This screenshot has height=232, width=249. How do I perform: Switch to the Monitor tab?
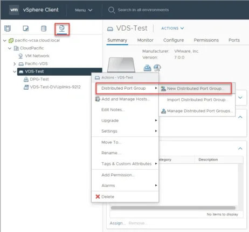pyautogui.click(x=145, y=40)
